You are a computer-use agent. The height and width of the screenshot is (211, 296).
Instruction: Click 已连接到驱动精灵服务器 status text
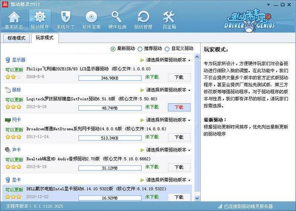click(248, 206)
